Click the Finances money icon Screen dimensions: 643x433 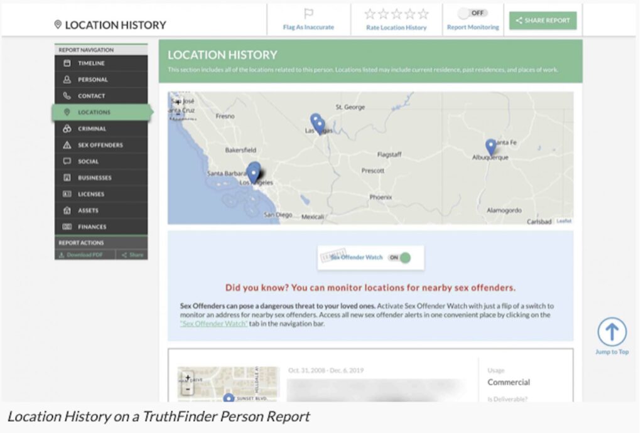67,227
